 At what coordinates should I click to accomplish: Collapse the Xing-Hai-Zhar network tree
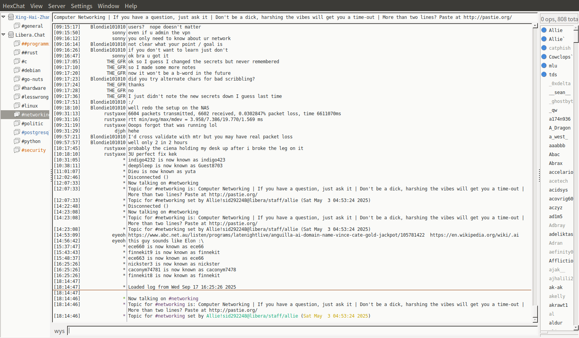tap(3, 17)
